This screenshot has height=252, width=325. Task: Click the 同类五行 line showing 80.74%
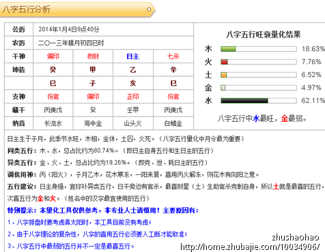pos(111,151)
